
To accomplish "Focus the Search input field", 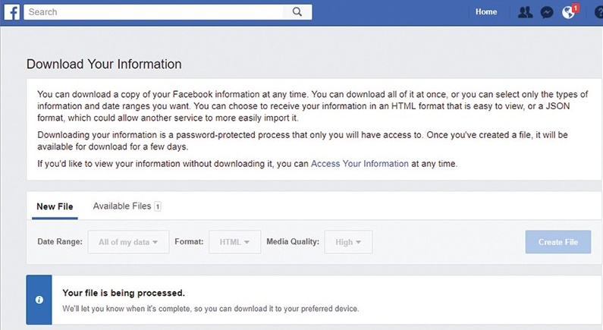I will (x=154, y=12).
